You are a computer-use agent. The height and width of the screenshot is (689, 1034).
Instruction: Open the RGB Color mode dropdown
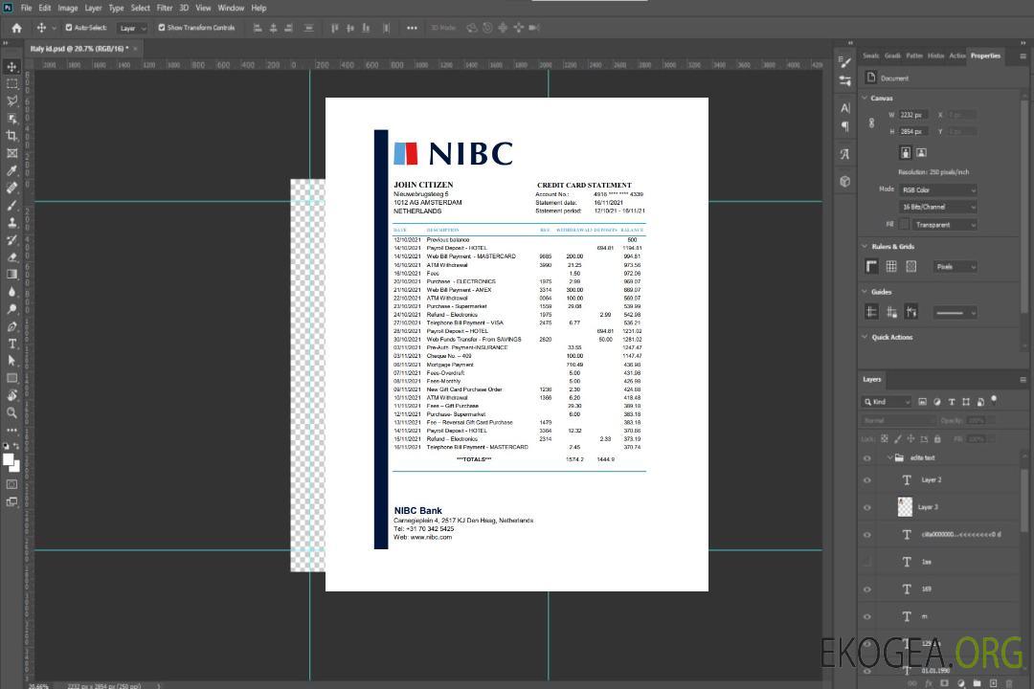click(938, 189)
